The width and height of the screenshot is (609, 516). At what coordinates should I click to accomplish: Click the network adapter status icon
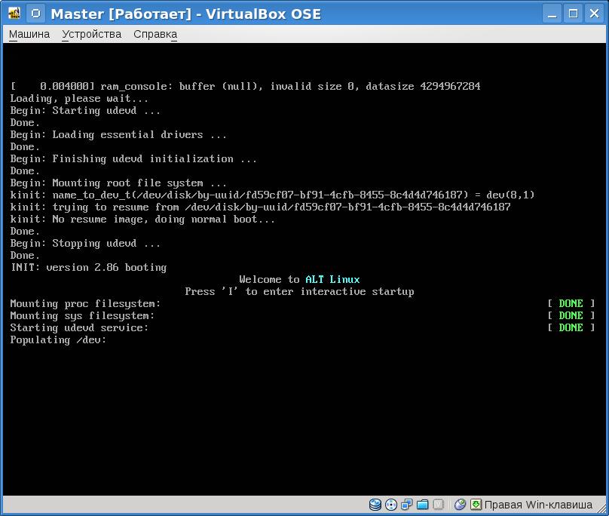point(407,505)
